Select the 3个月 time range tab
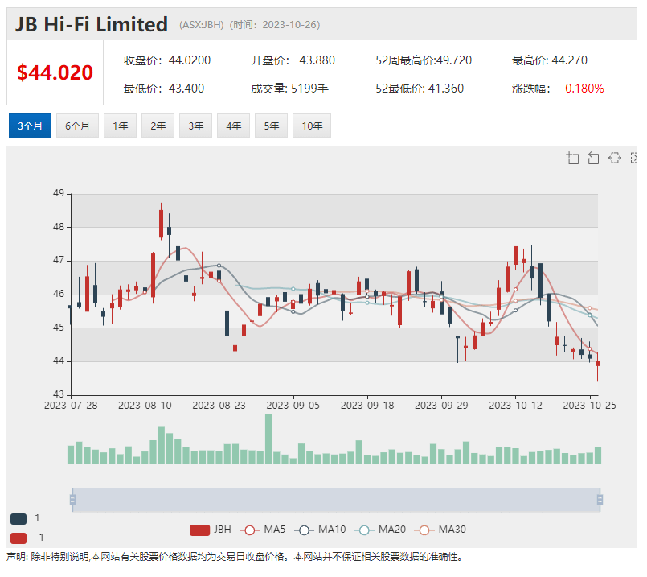Viewport: 647px width, 577px height. click(30, 126)
